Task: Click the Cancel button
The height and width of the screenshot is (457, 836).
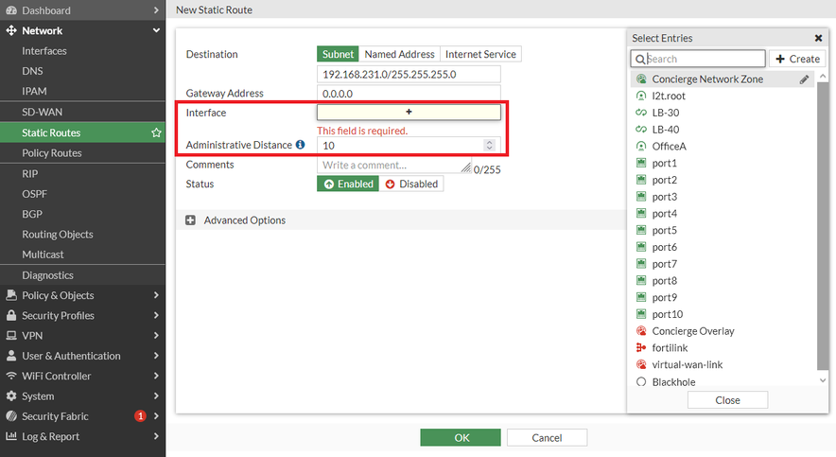Action: 547,437
